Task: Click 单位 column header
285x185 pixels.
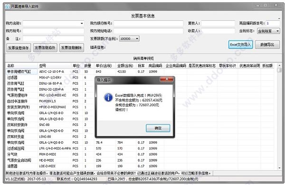Action: click(77, 66)
